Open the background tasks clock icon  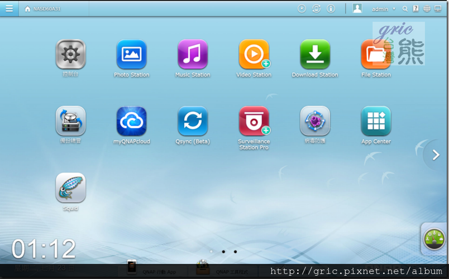302,9
